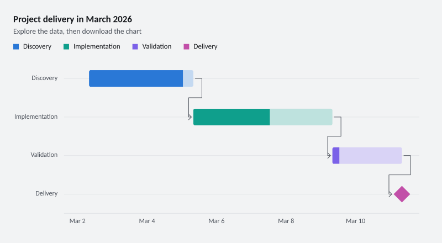Select the completed dark blue Discovery bar
This screenshot has width=442, height=243.
click(x=136, y=78)
